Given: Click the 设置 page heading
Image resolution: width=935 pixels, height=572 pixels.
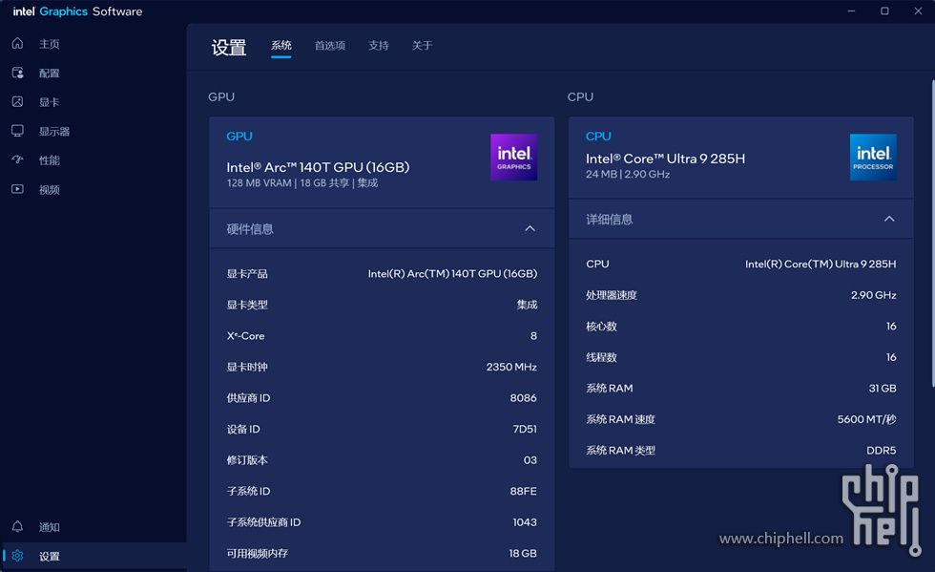Looking at the screenshot, I should coord(229,47).
